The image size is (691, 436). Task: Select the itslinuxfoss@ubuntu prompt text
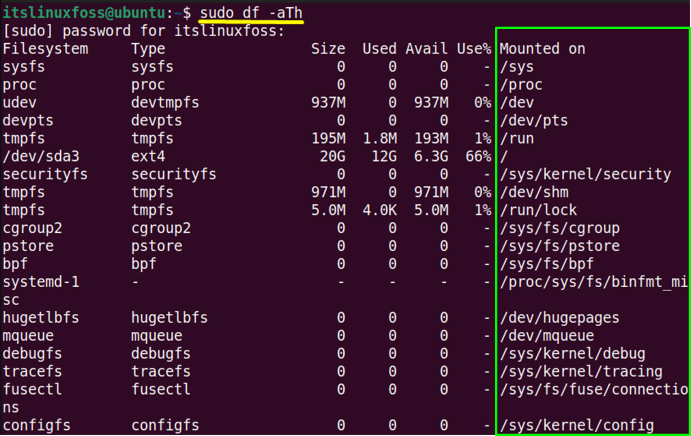(x=83, y=12)
